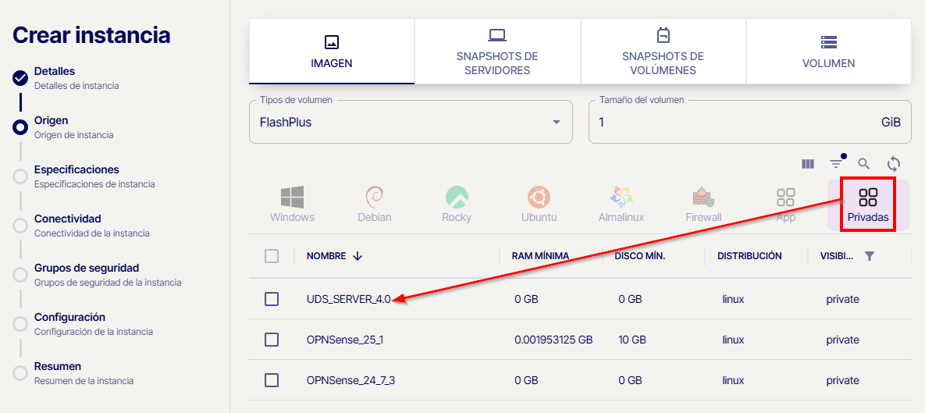Sort by Nombre column arrow
The width and height of the screenshot is (925, 413).
(x=358, y=256)
